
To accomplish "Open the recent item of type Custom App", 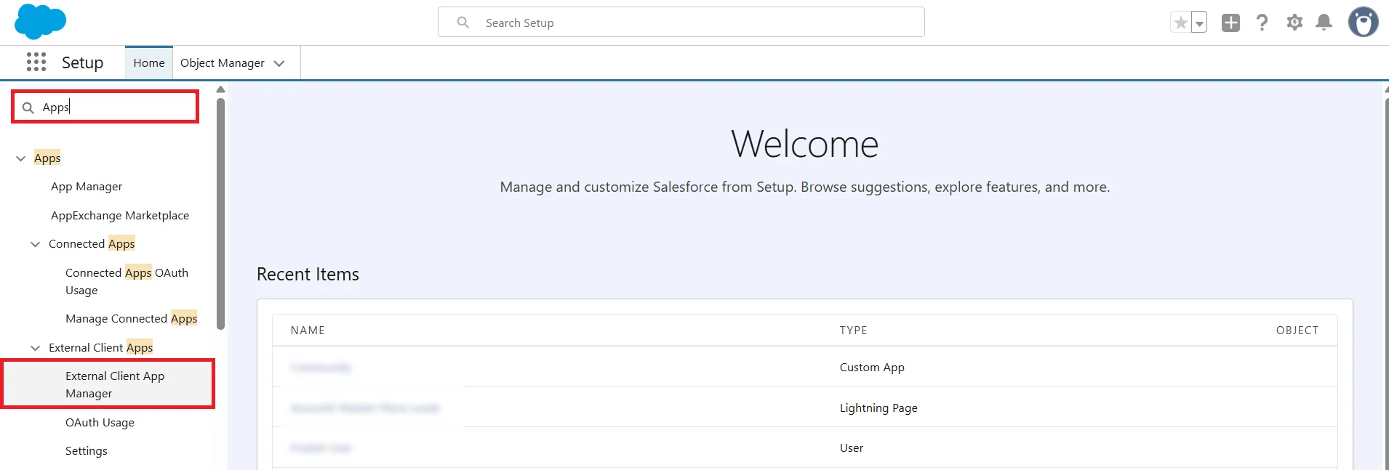I will tap(321, 368).
